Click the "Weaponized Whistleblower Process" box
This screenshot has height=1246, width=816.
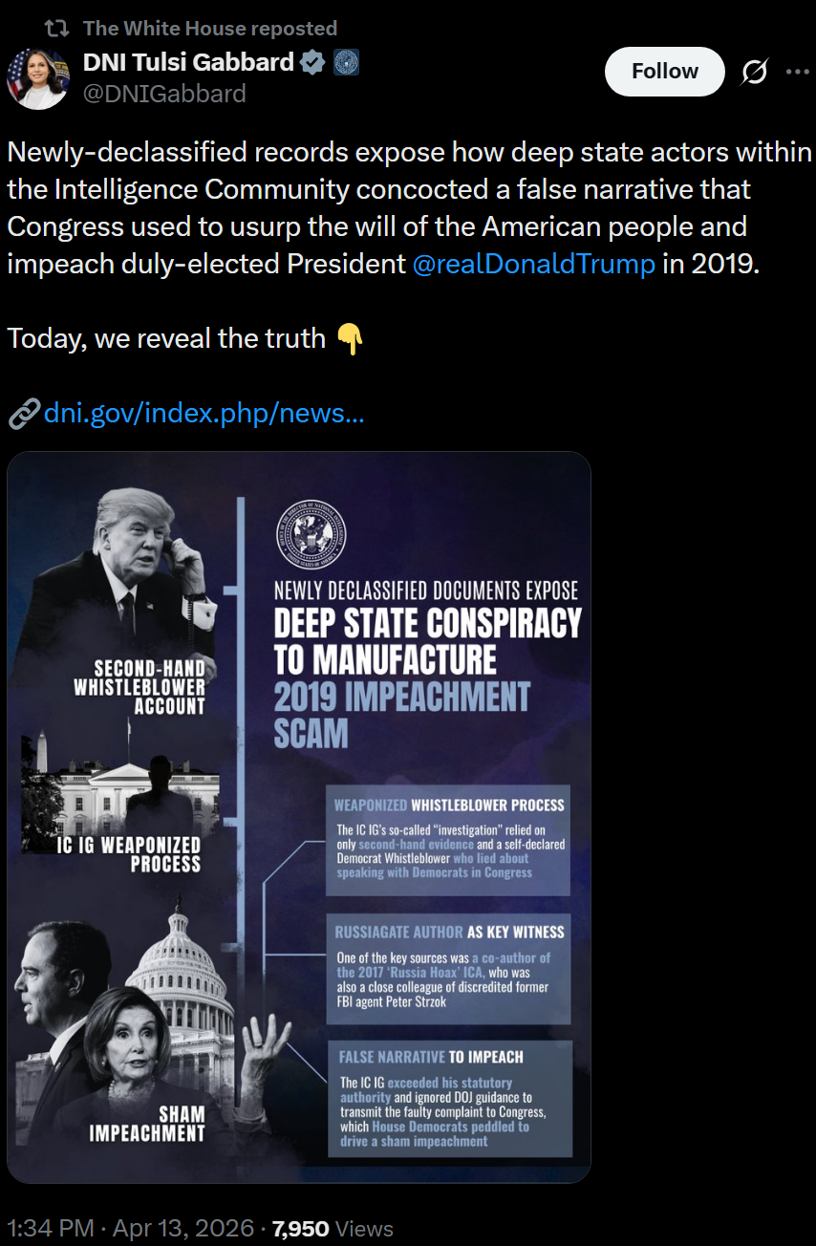pos(448,840)
